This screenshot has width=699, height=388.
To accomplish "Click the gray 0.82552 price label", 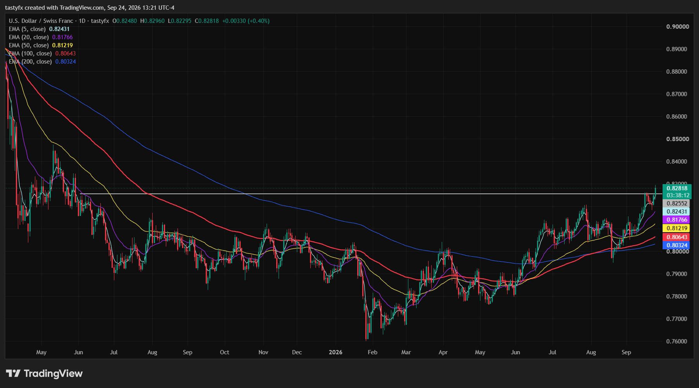I will click(677, 203).
